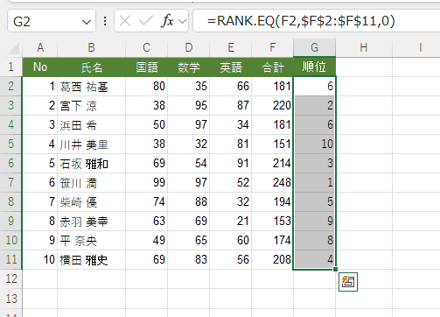
Task: Click the Auto Fill Options icon
Action: (x=348, y=282)
